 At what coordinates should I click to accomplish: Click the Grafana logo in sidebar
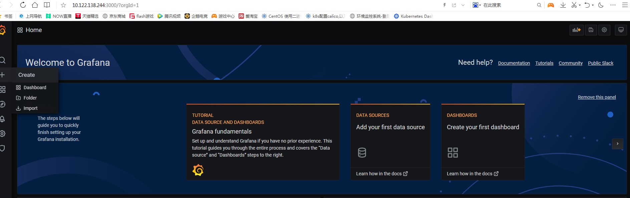coord(3,30)
